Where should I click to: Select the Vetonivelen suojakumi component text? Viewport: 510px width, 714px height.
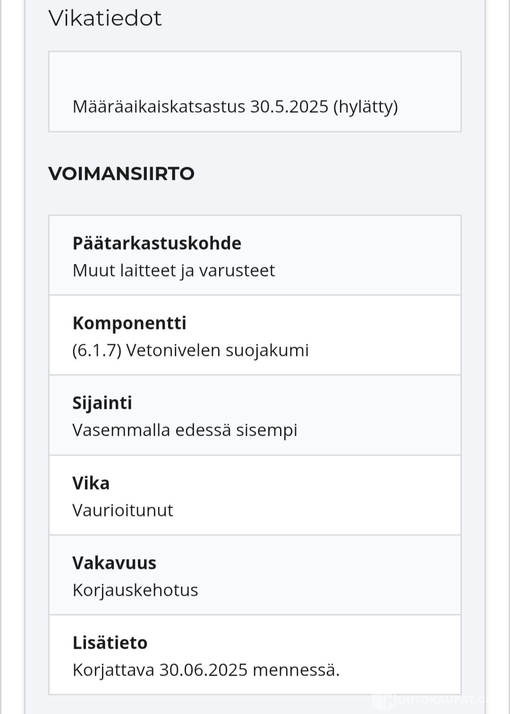[217, 350]
